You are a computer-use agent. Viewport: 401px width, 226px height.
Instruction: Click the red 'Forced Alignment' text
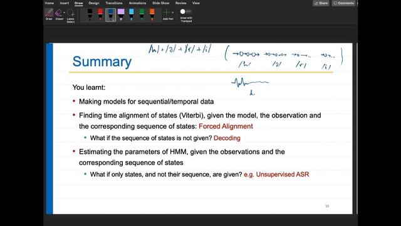pyautogui.click(x=226, y=126)
